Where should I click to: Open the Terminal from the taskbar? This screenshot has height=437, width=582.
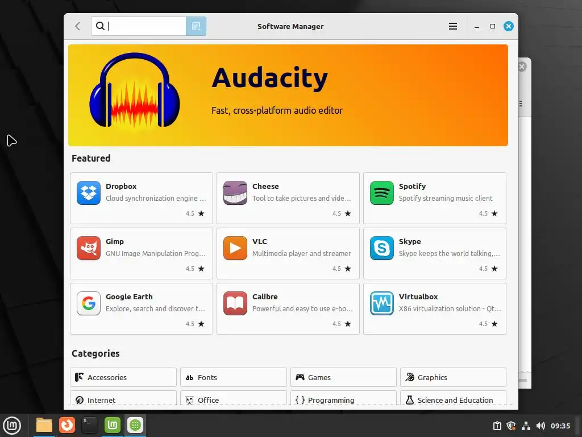point(89,425)
